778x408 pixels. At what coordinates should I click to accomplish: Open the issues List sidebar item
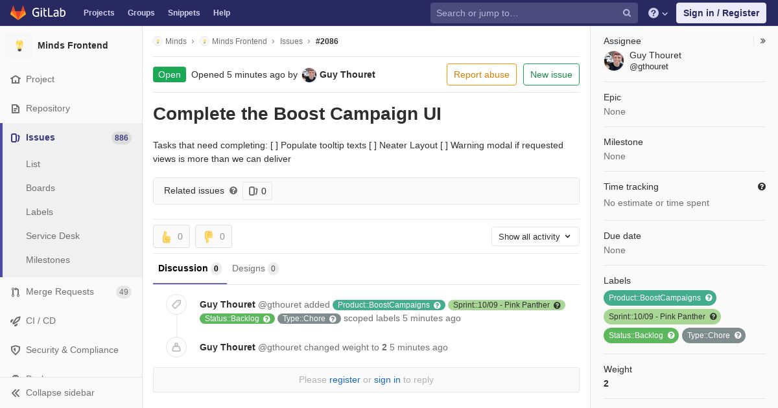33,164
